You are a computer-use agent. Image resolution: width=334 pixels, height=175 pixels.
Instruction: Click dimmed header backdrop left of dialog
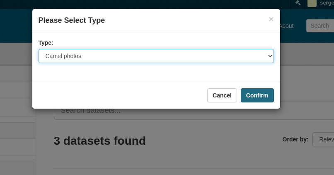(16, 26)
